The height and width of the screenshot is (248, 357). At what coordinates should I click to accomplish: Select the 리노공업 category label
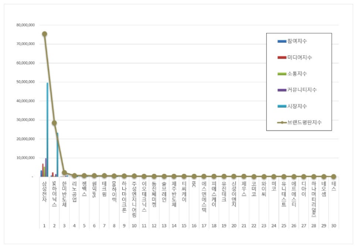point(74,190)
